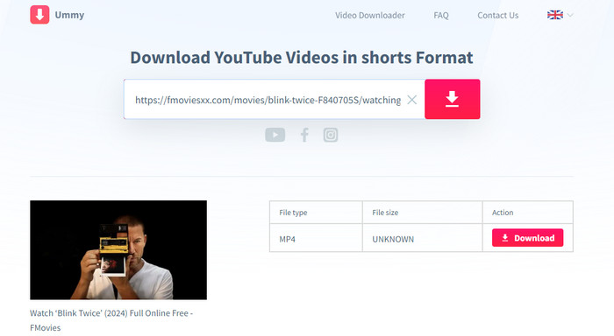This screenshot has height=336, width=614.
Task: Click the UK flag language icon
Action: (555, 15)
